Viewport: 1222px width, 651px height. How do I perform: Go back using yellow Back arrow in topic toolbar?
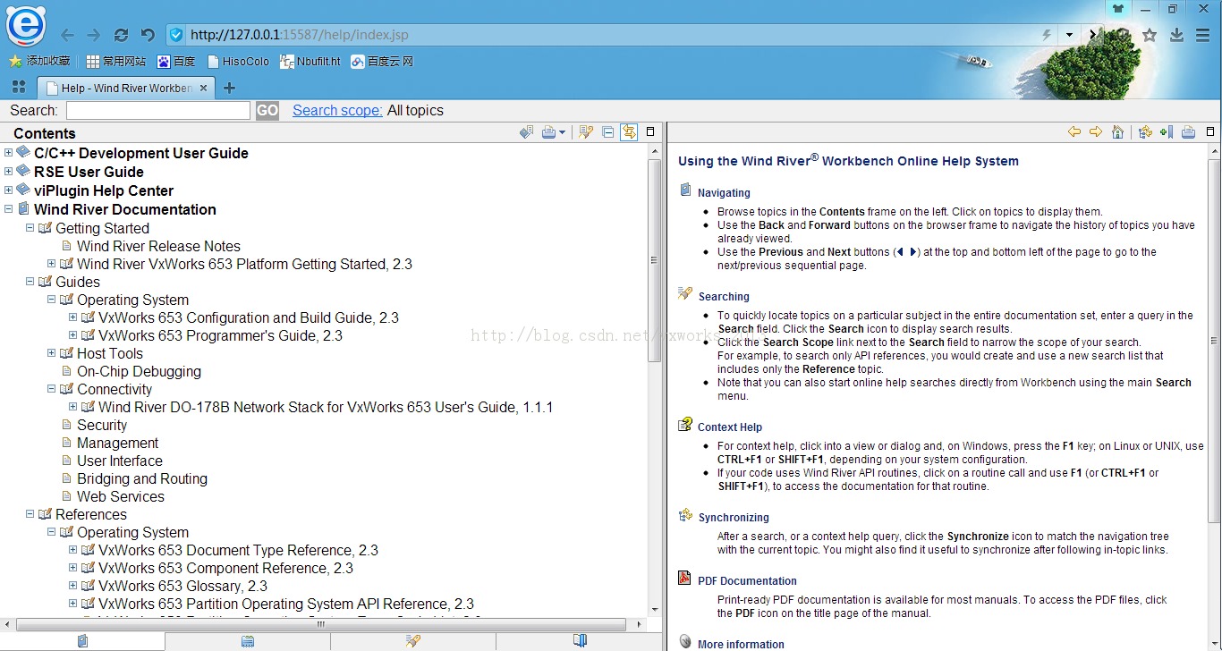pos(1074,132)
